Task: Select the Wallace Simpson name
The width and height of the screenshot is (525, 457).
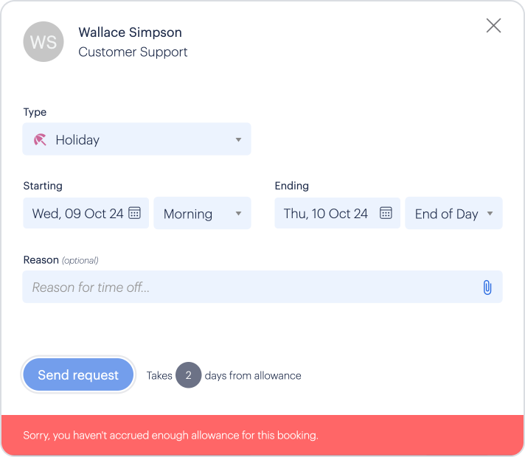Action: [130, 32]
